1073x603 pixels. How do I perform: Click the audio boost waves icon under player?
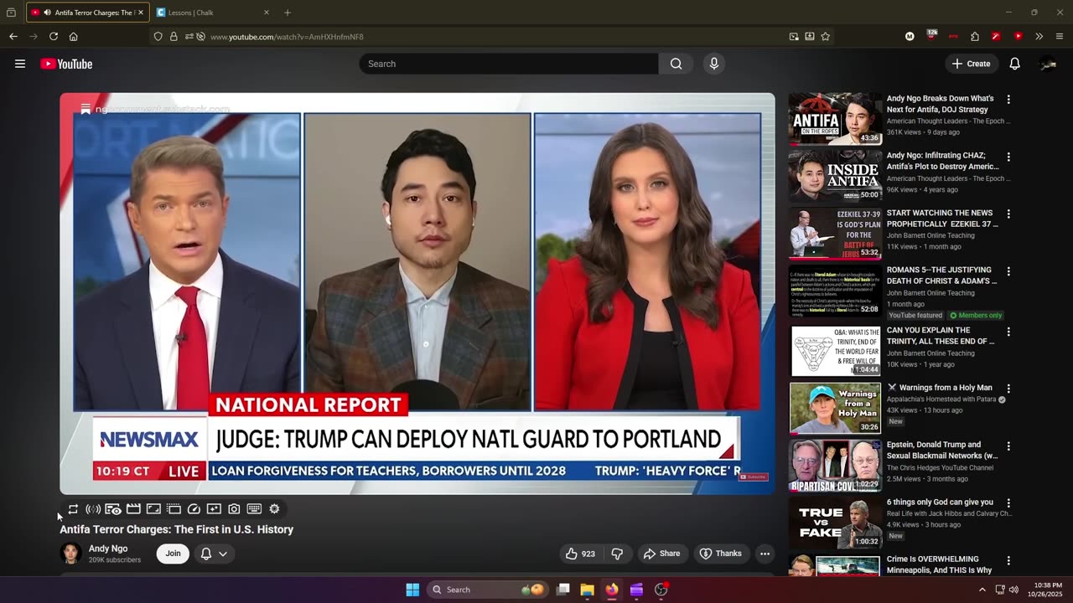[93, 508]
